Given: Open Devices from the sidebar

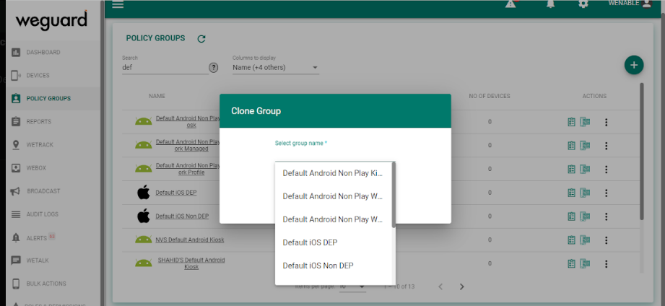Looking at the screenshot, I should point(38,76).
